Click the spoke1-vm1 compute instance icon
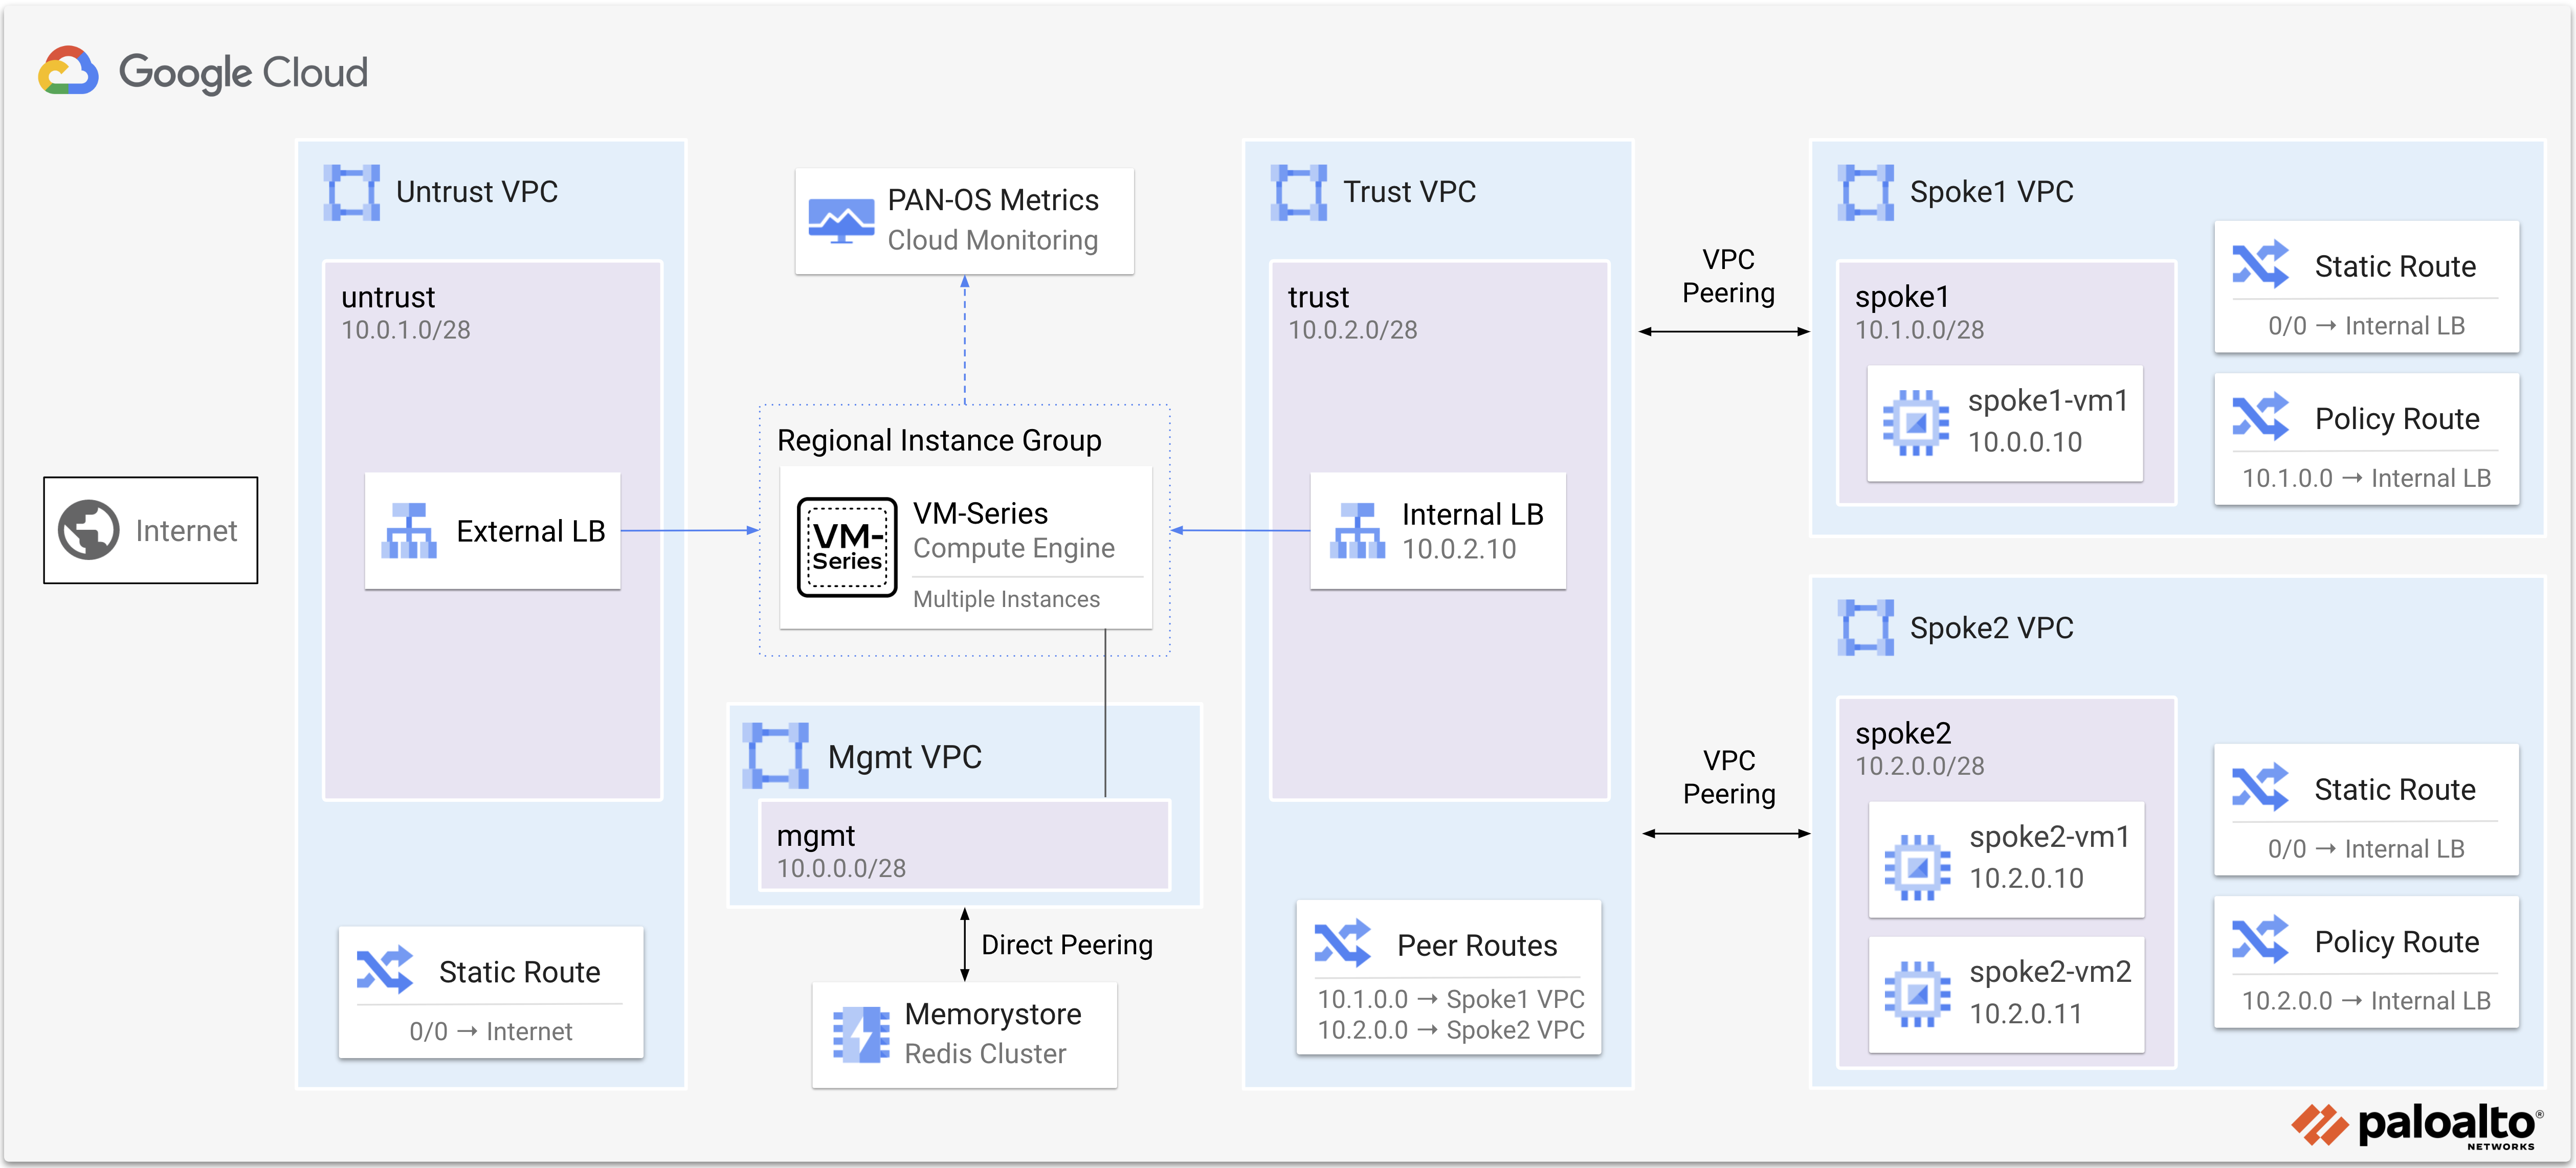2576x1168 pixels. pyautogui.click(x=1915, y=423)
